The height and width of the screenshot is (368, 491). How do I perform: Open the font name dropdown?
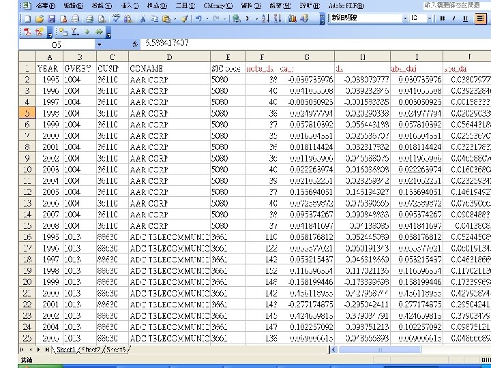point(405,19)
